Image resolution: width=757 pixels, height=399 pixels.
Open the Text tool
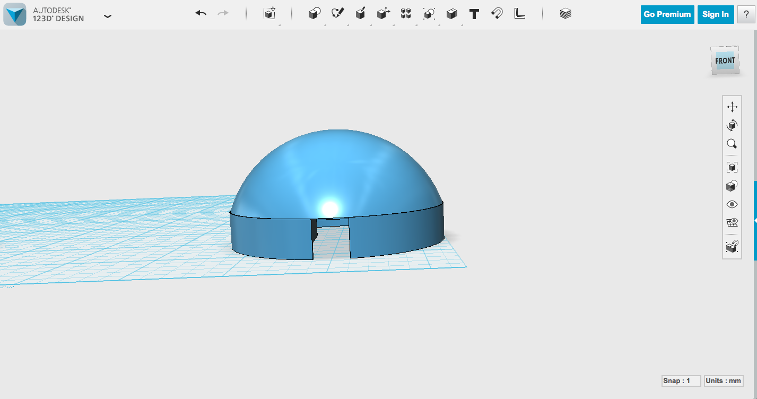474,14
